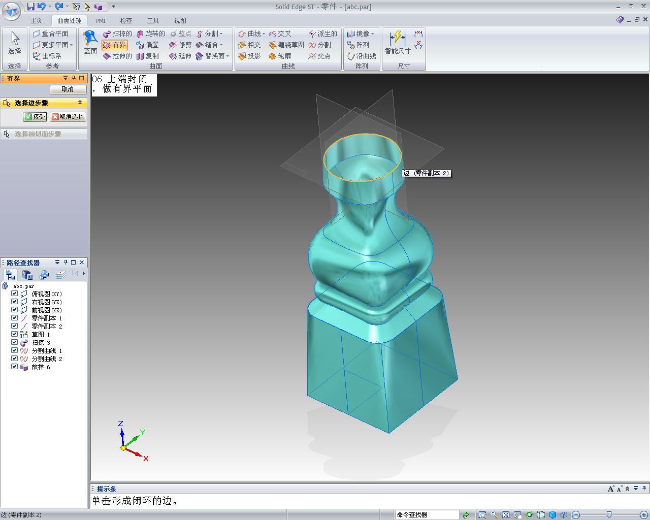Click the zoom in plus button
Image resolution: width=650 pixels, height=520 pixels.
coord(644,514)
